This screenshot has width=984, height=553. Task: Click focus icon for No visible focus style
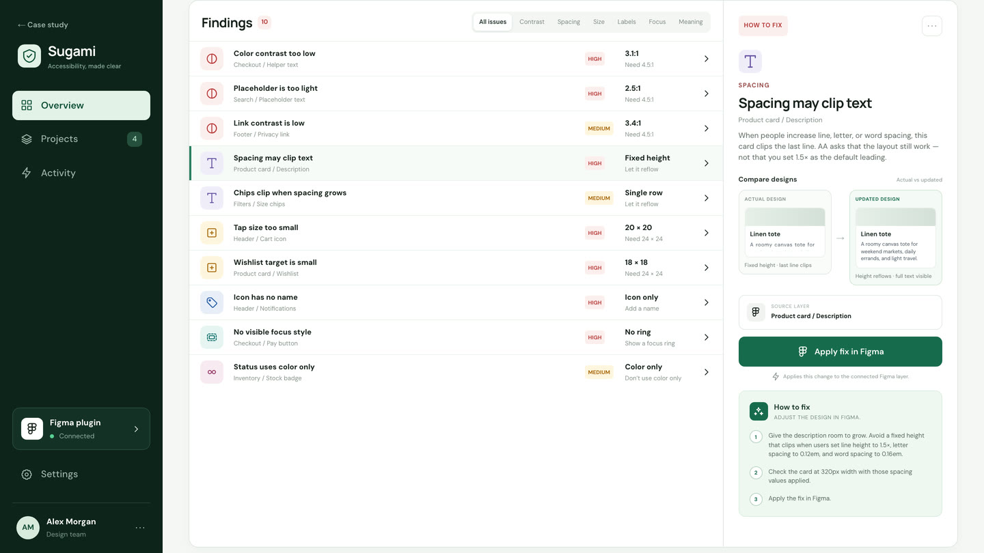(212, 337)
